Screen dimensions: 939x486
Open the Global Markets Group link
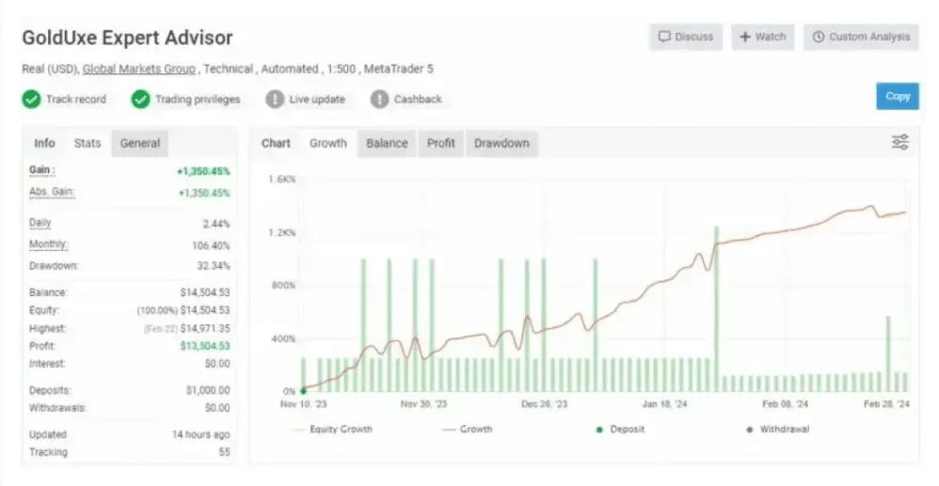click(139, 69)
